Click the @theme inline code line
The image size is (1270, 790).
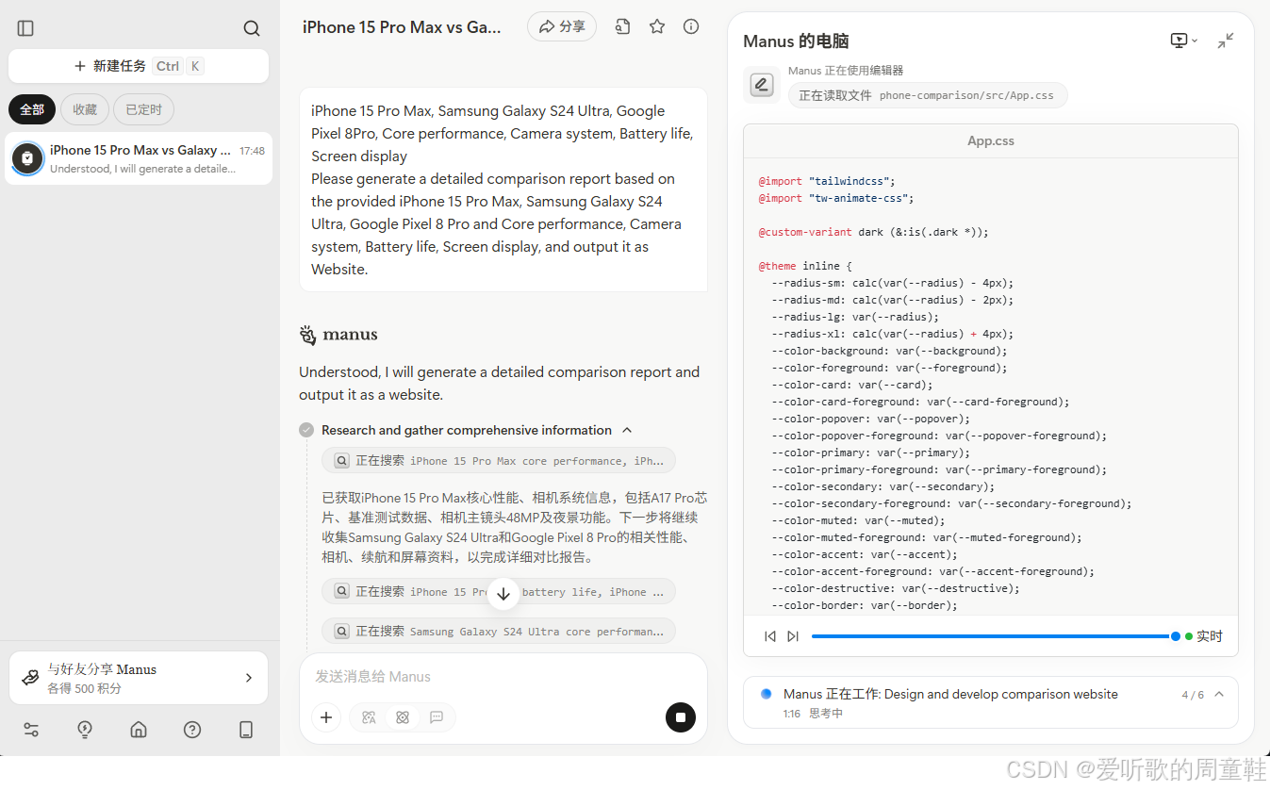[x=805, y=266]
